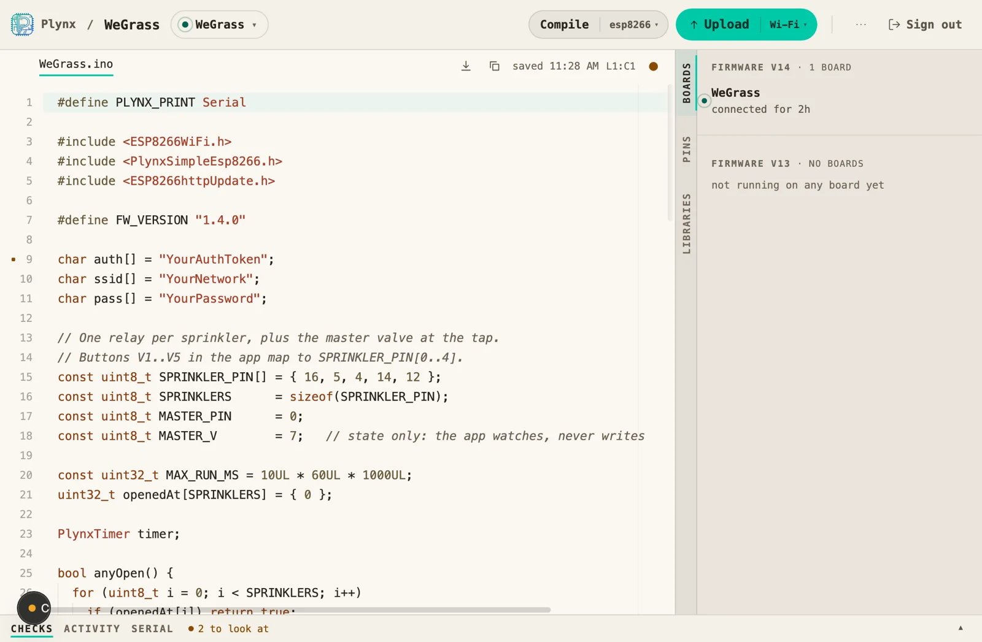Open the esp8266 board type dropdown

[633, 25]
